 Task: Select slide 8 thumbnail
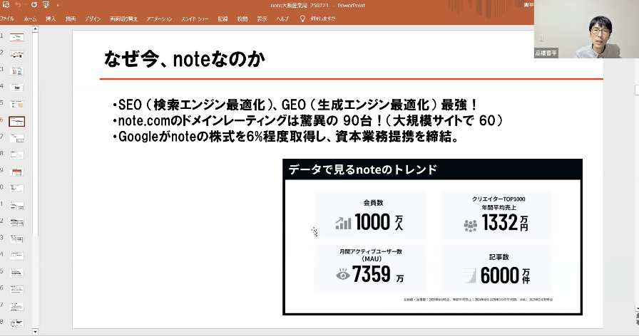tap(16, 155)
